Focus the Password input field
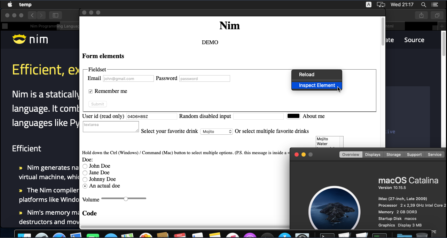Image resolution: width=447 pixels, height=238 pixels. pos(205,79)
